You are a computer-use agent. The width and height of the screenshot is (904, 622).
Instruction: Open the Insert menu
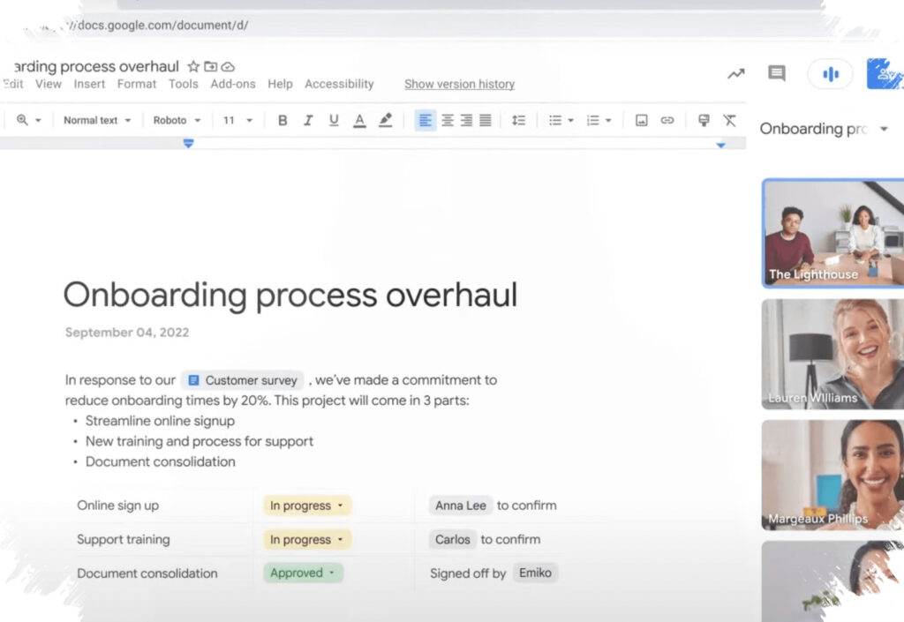point(89,84)
